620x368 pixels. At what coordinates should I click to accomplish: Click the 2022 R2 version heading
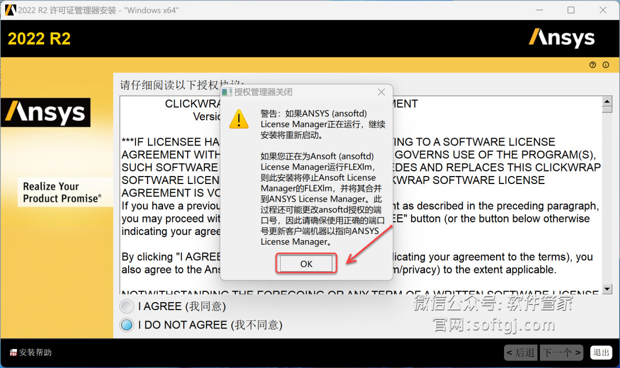tap(39, 39)
